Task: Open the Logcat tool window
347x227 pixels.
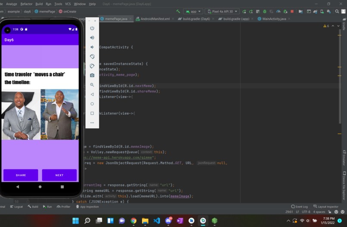Action: 16,207
